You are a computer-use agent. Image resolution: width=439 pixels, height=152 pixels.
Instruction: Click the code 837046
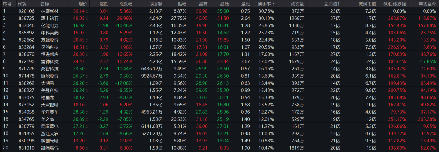[26, 25]
